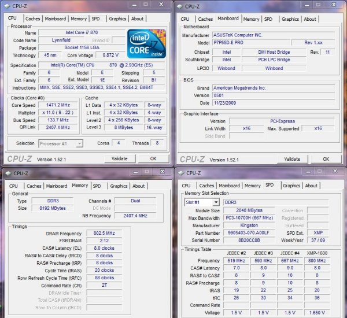Click the Chipset 'DMI Host Bridge' field
Screen dimensions: 347x318
274,52
